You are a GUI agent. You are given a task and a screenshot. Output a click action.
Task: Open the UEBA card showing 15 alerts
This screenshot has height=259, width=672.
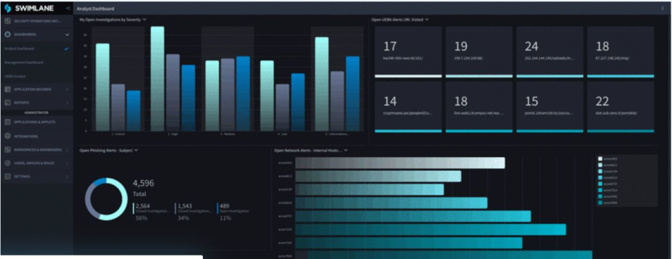pyautogui.click(x=549, y=107)
